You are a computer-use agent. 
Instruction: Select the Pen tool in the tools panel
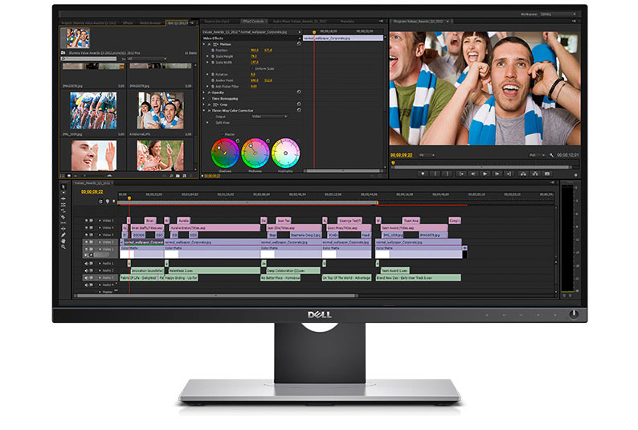click(x=63, y=235)
